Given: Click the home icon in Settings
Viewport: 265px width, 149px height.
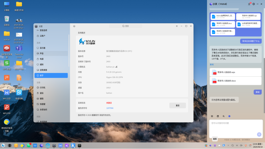Looking at the screenshot, I should 74,26.
